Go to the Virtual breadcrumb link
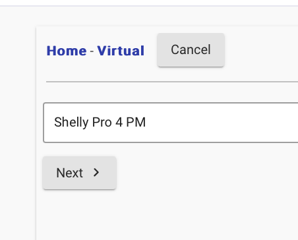This screenshot has height=240, width=298. 121,51
